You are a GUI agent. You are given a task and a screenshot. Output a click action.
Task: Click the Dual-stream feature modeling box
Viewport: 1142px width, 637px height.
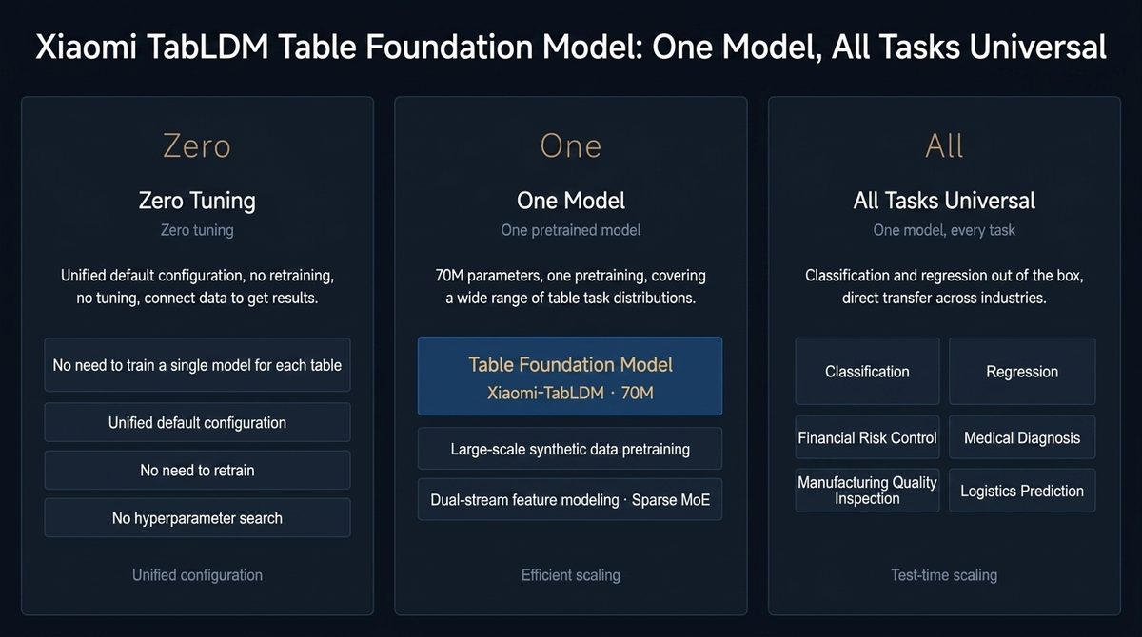tap(570, 499)
